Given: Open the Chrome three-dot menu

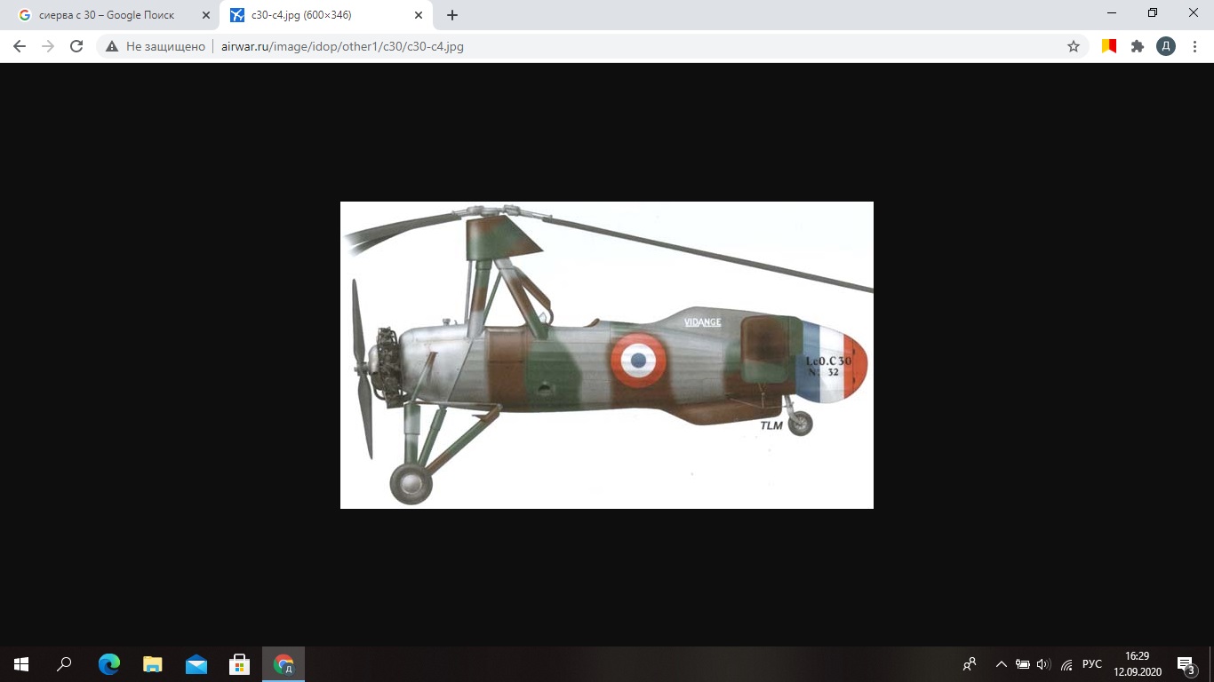Looking at the screenshot, I should click(1194, 46).
